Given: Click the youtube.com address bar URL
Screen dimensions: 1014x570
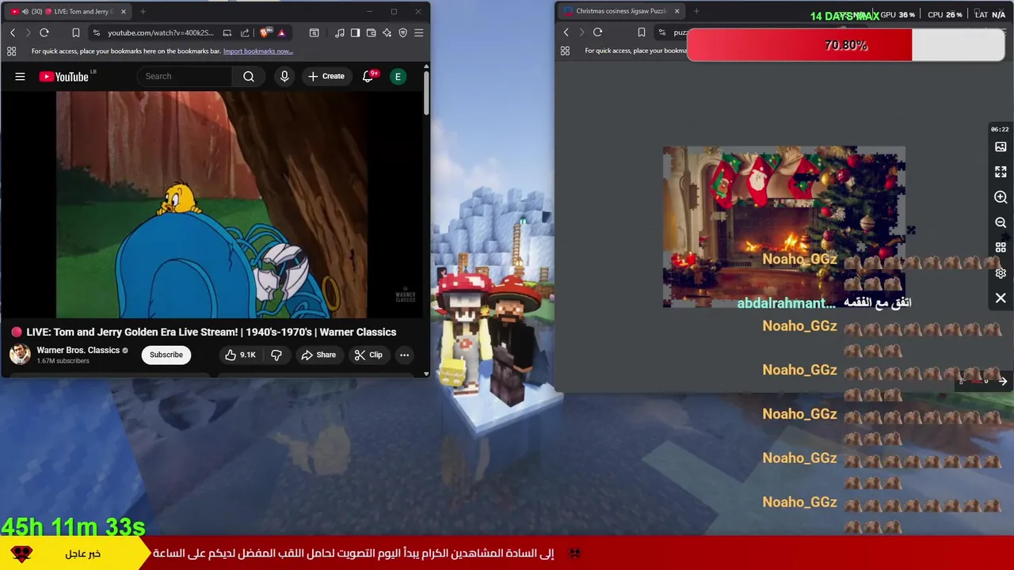Looking at the screenshot, I should click(161, 32).
